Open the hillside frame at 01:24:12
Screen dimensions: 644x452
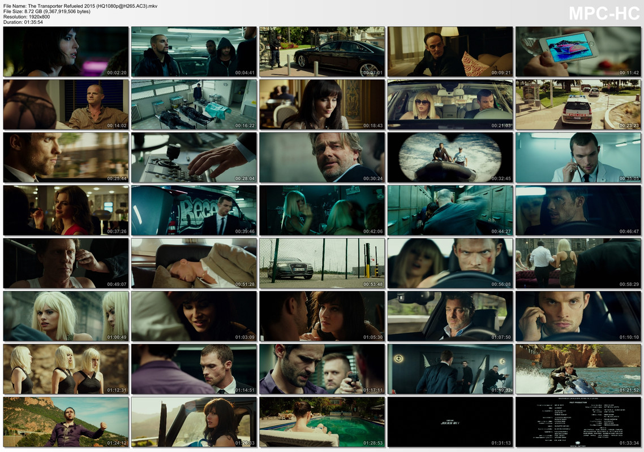(x=66, y=422)
